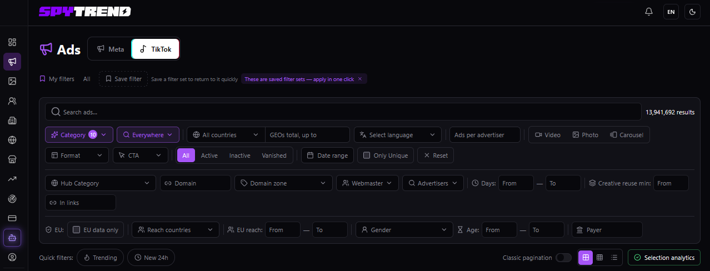Screen dimensions: 710x271
Task: Open the store icon in the sidebar
Action: click(12, 159)
